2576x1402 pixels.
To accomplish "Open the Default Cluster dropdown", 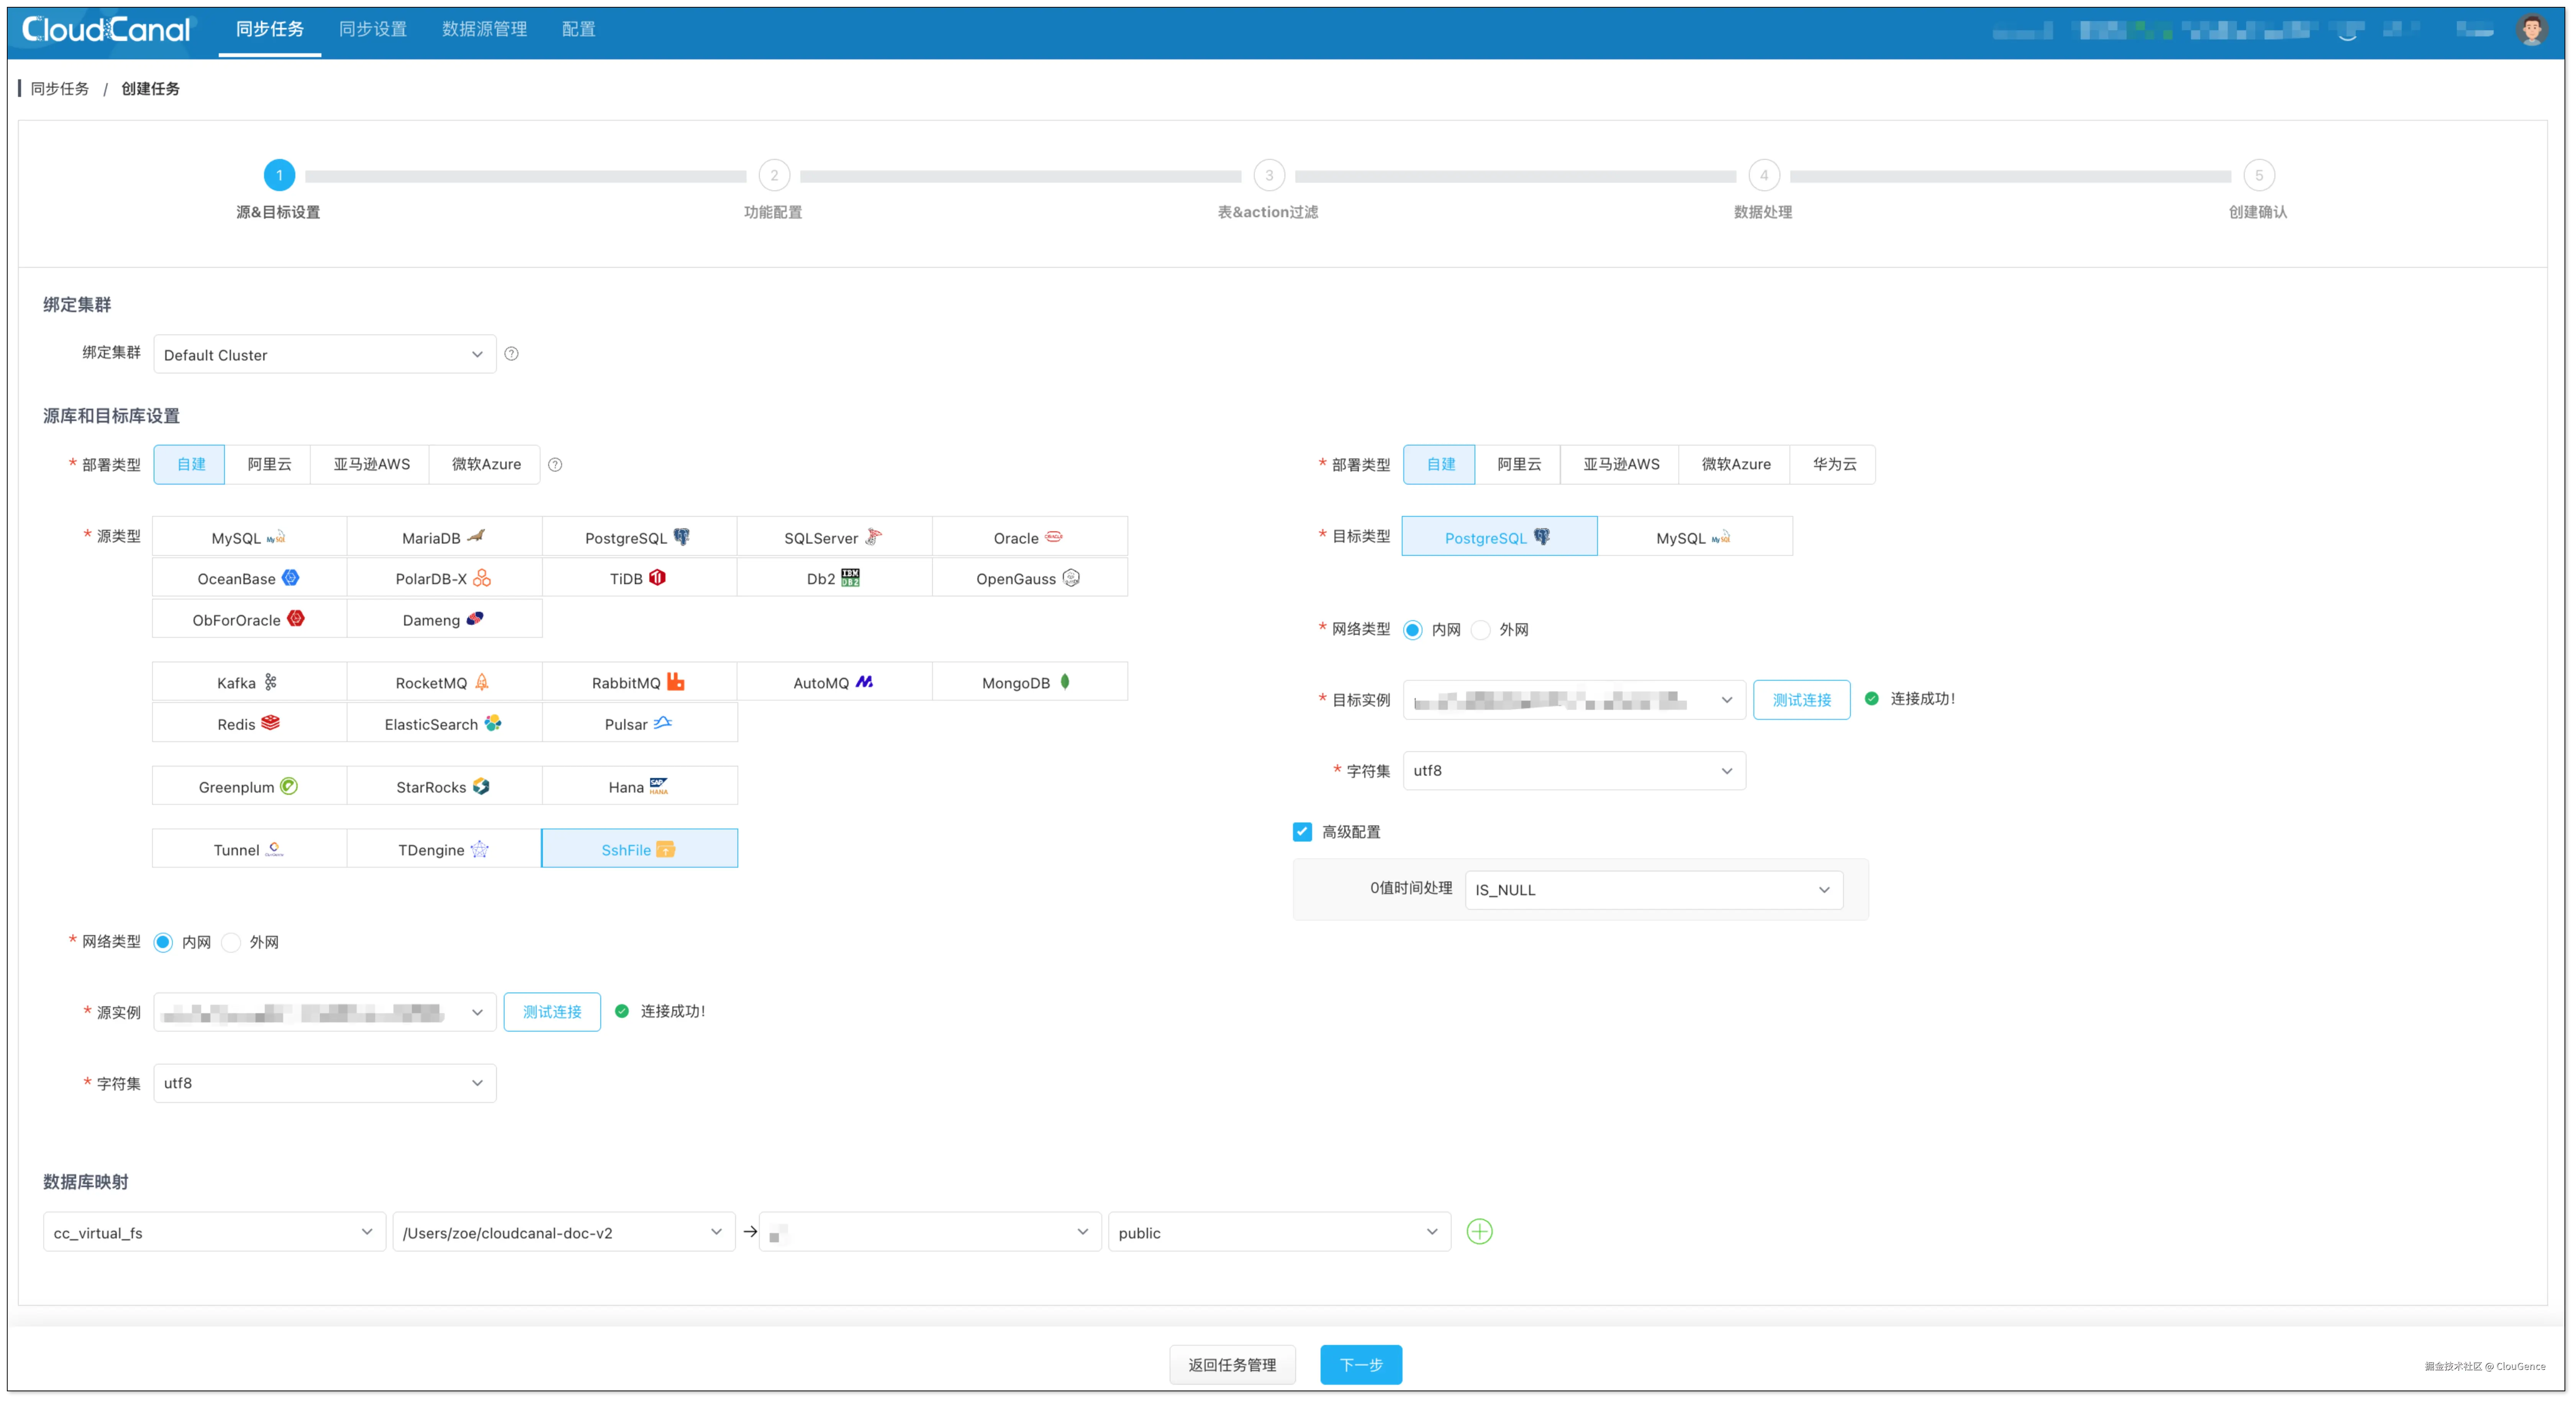I will [x=324, y=354].
